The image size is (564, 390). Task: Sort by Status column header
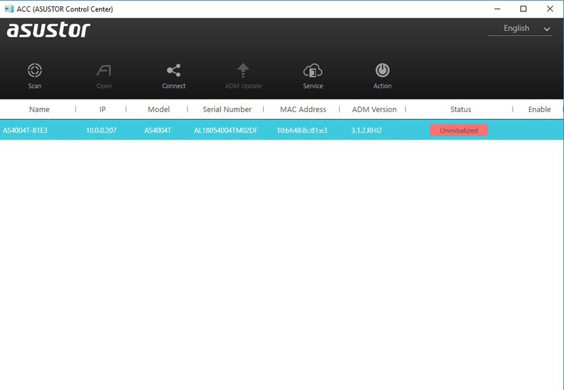click(x=460, y=109)
